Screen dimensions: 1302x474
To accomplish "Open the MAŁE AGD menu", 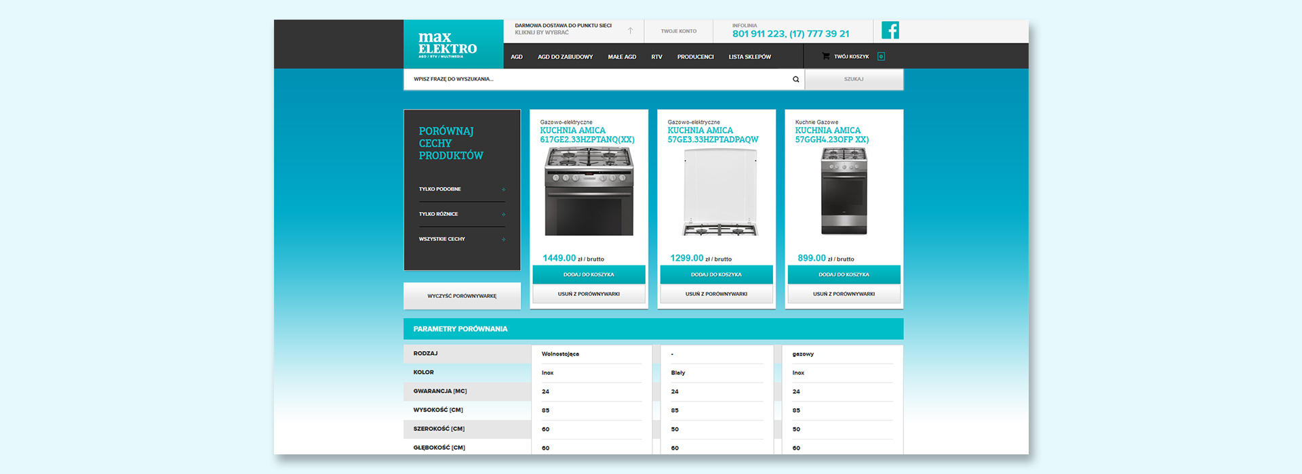I will point(622,57).
